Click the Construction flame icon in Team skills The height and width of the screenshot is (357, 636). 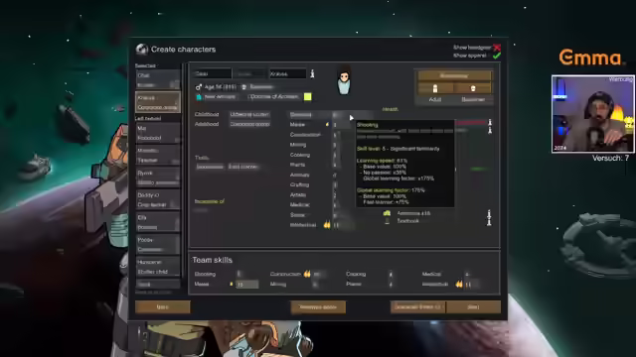coord(307,274)
